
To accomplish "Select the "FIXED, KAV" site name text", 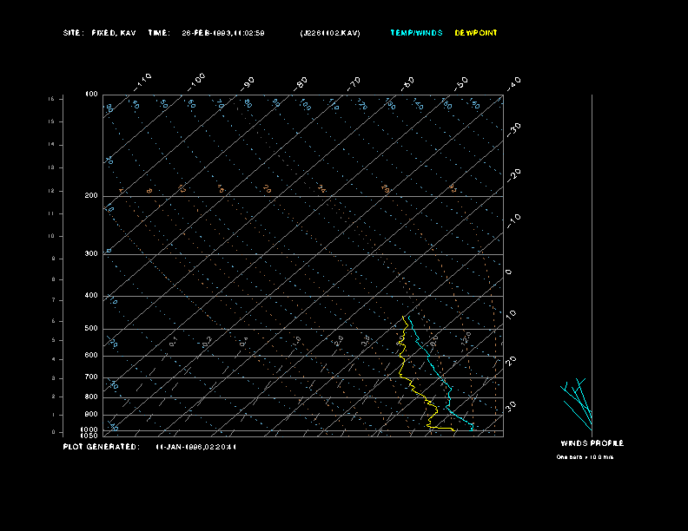I will pos(114,33).
